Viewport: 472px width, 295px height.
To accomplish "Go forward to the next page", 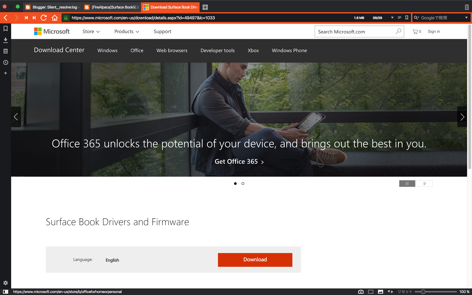I will coord(17,18).
